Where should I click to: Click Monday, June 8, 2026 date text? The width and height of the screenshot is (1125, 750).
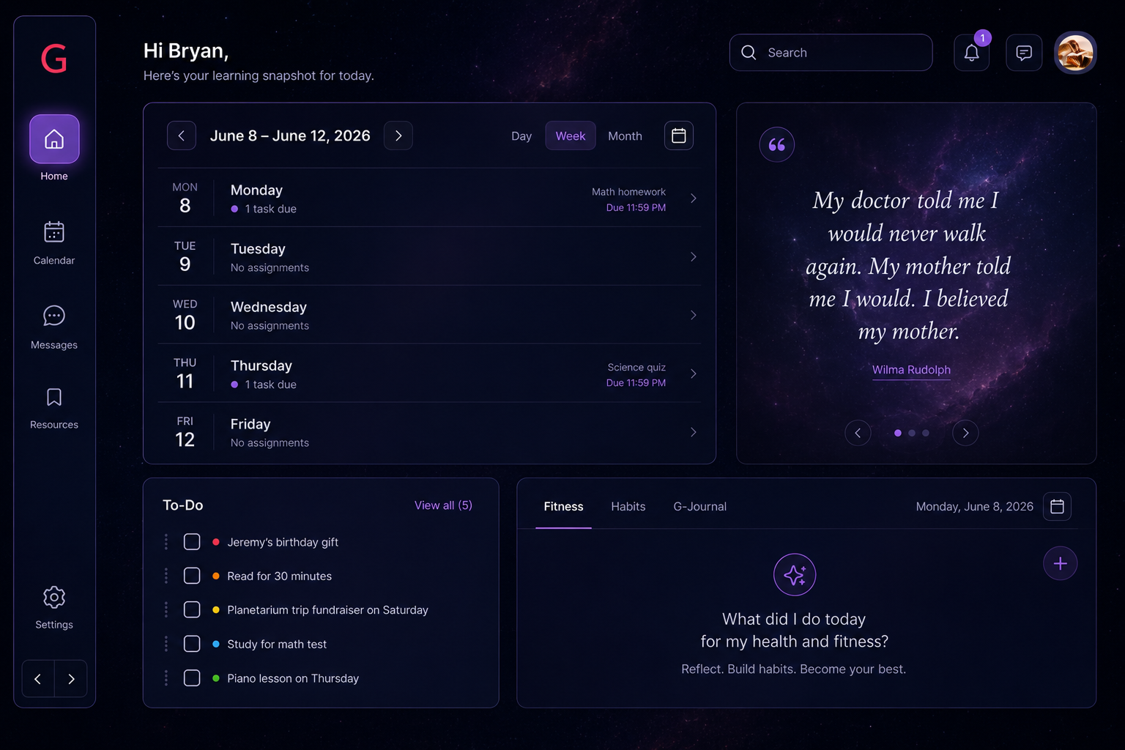[x=974, y=507]
